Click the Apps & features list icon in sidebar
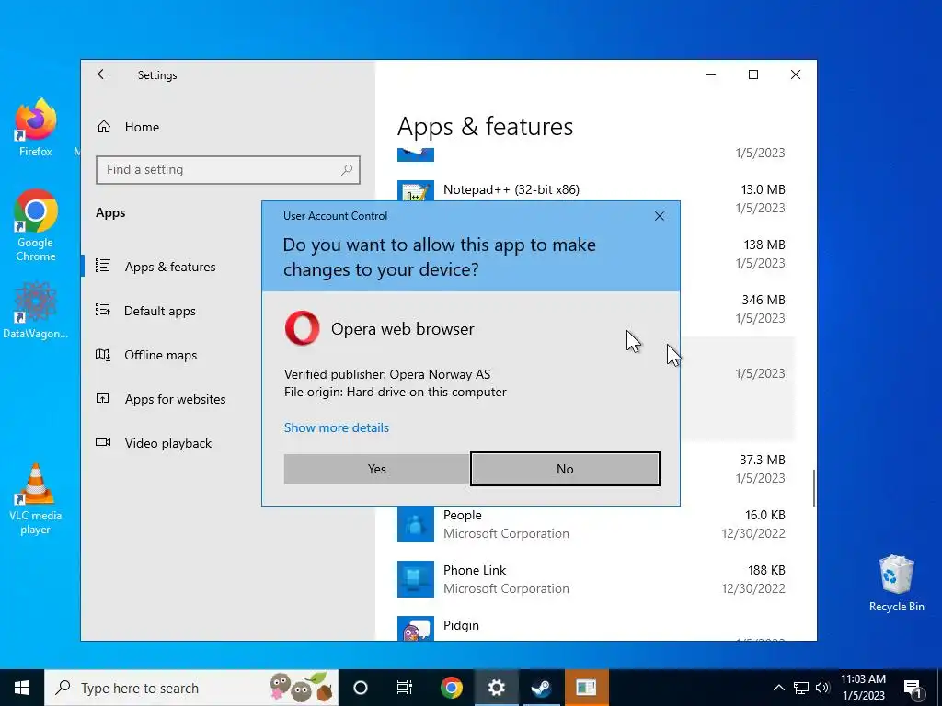Viewport: 942px width, 706px height. [103, 266]
